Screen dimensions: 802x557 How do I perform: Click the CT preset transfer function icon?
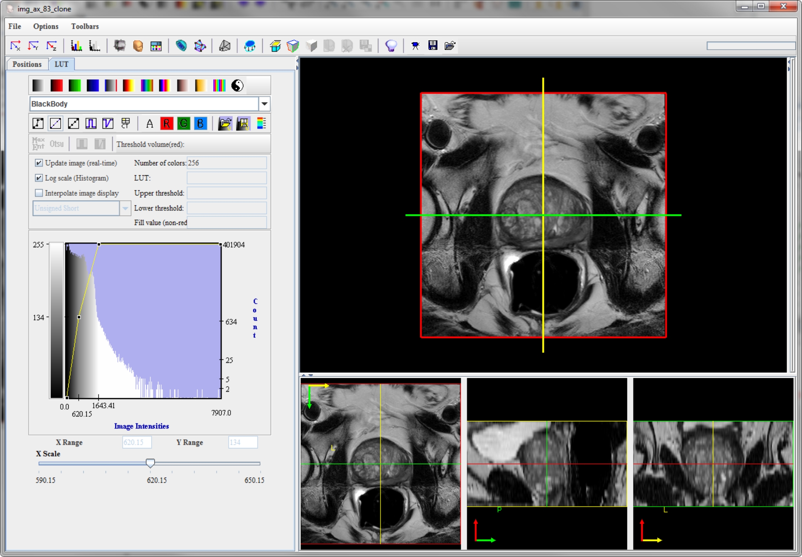coord(126,123)
